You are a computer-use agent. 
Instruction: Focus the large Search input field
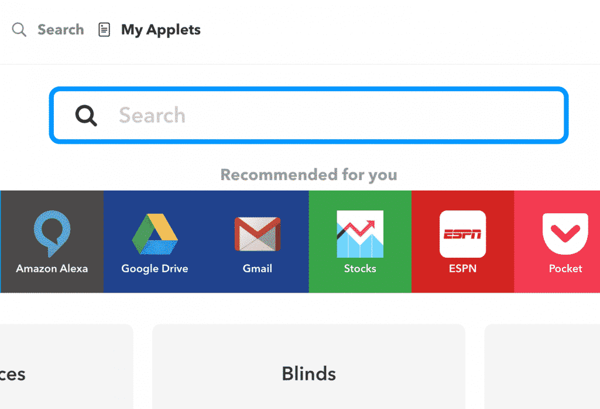(309, 115)
